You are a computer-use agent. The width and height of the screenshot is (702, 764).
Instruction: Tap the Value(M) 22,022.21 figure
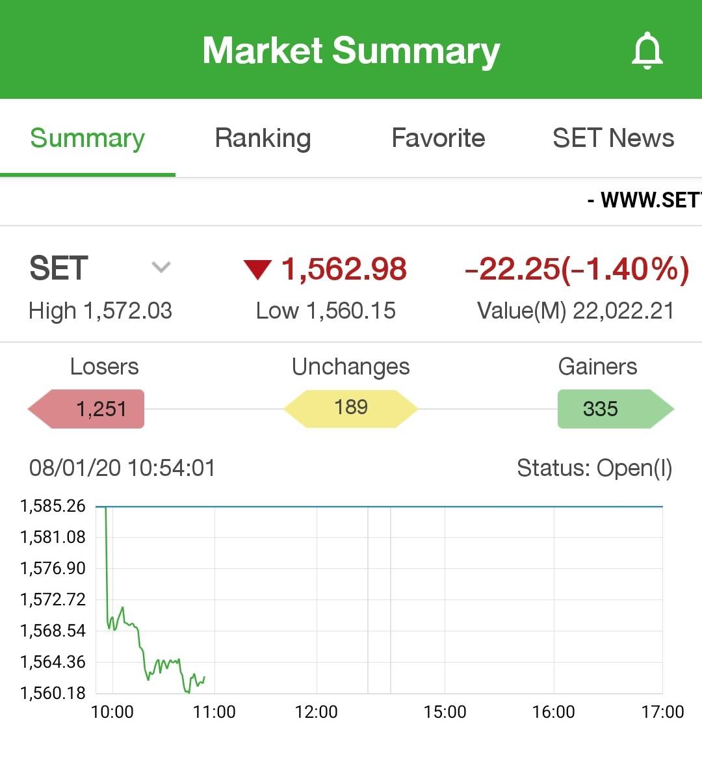[576, 311]
